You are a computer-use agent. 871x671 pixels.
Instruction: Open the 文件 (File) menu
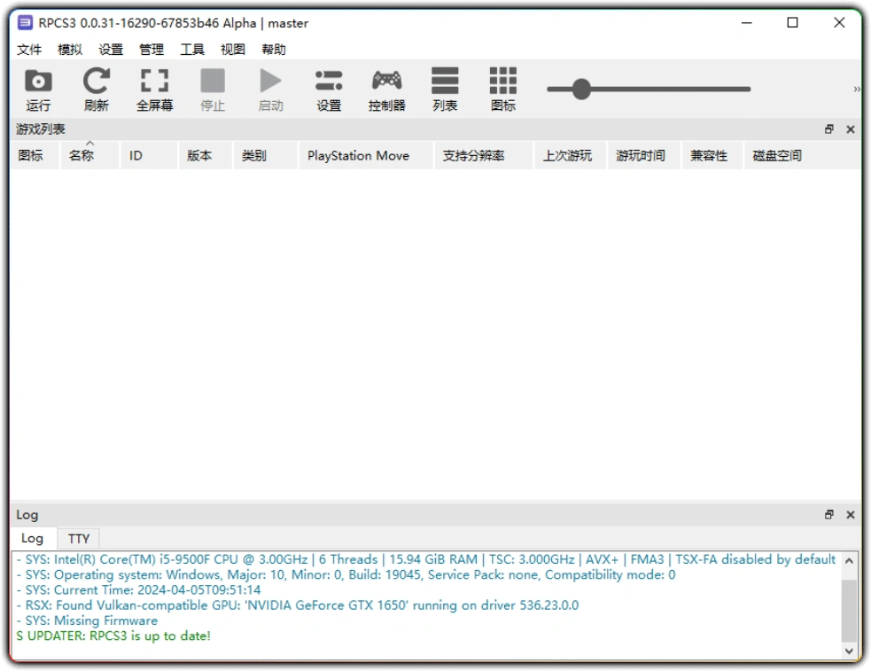[x=28, y=49]
